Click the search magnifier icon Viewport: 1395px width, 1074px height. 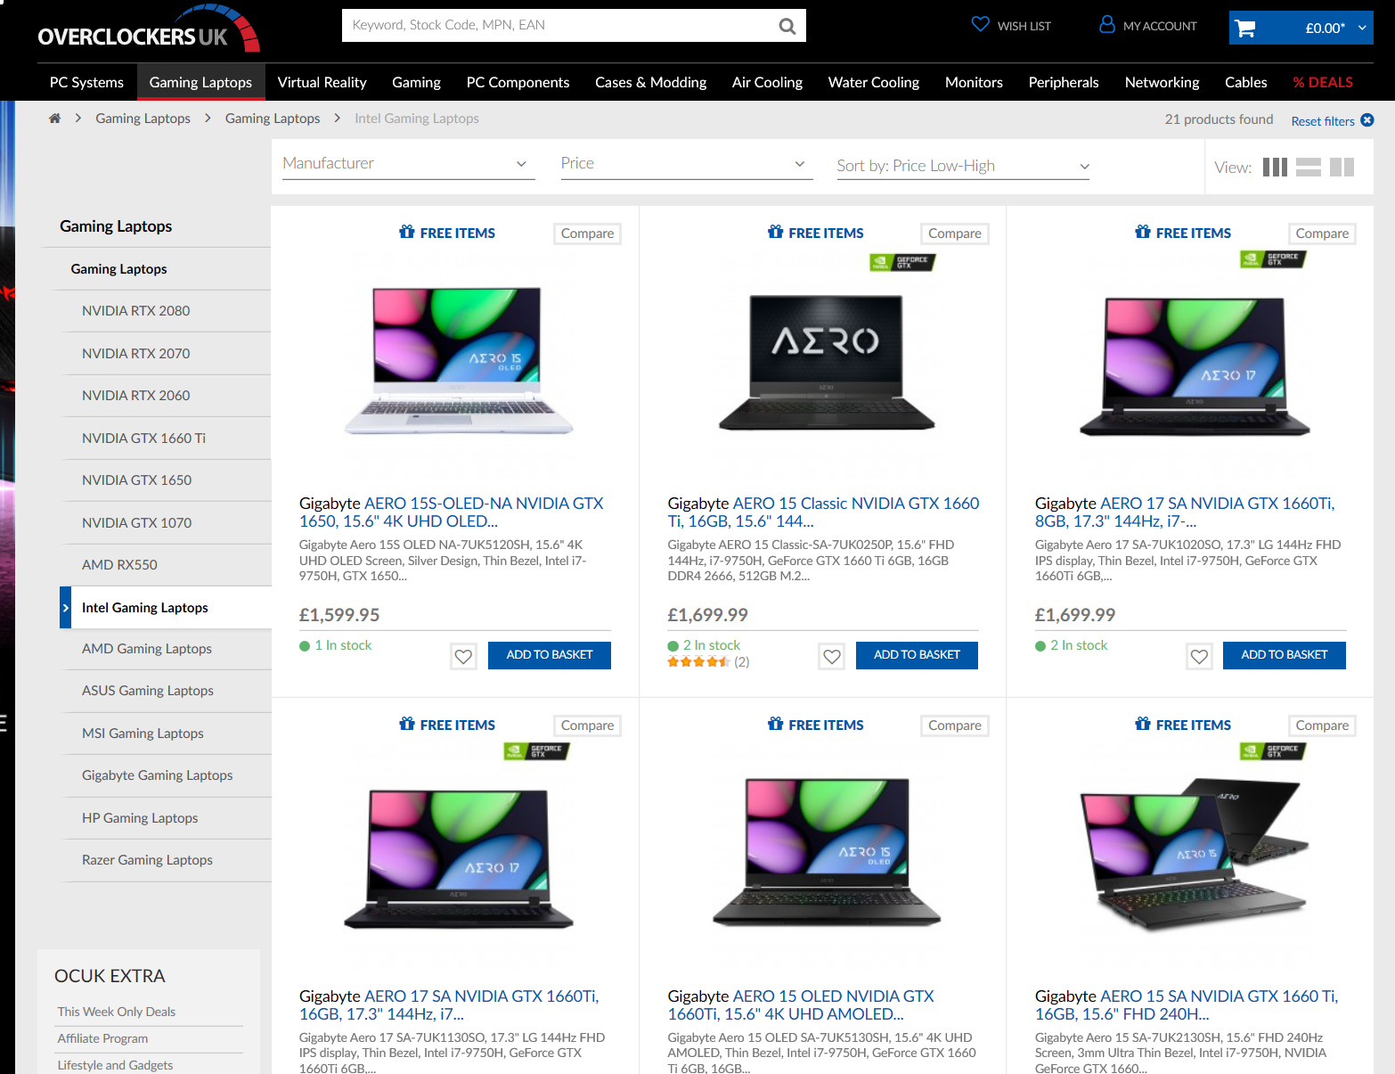[787, 26]
